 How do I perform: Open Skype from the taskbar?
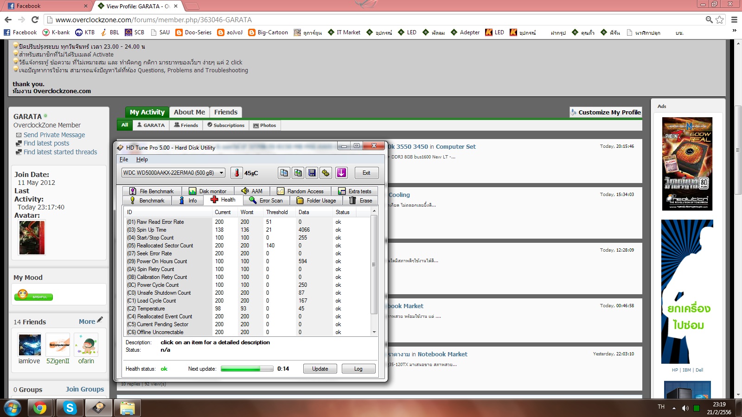(x=70, y=408)
